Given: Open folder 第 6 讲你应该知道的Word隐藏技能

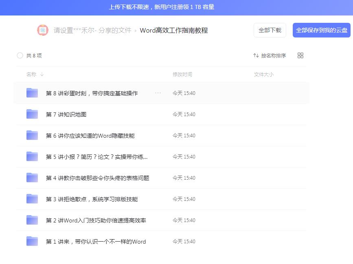Looking at the screenshot, I should (90, 136).
